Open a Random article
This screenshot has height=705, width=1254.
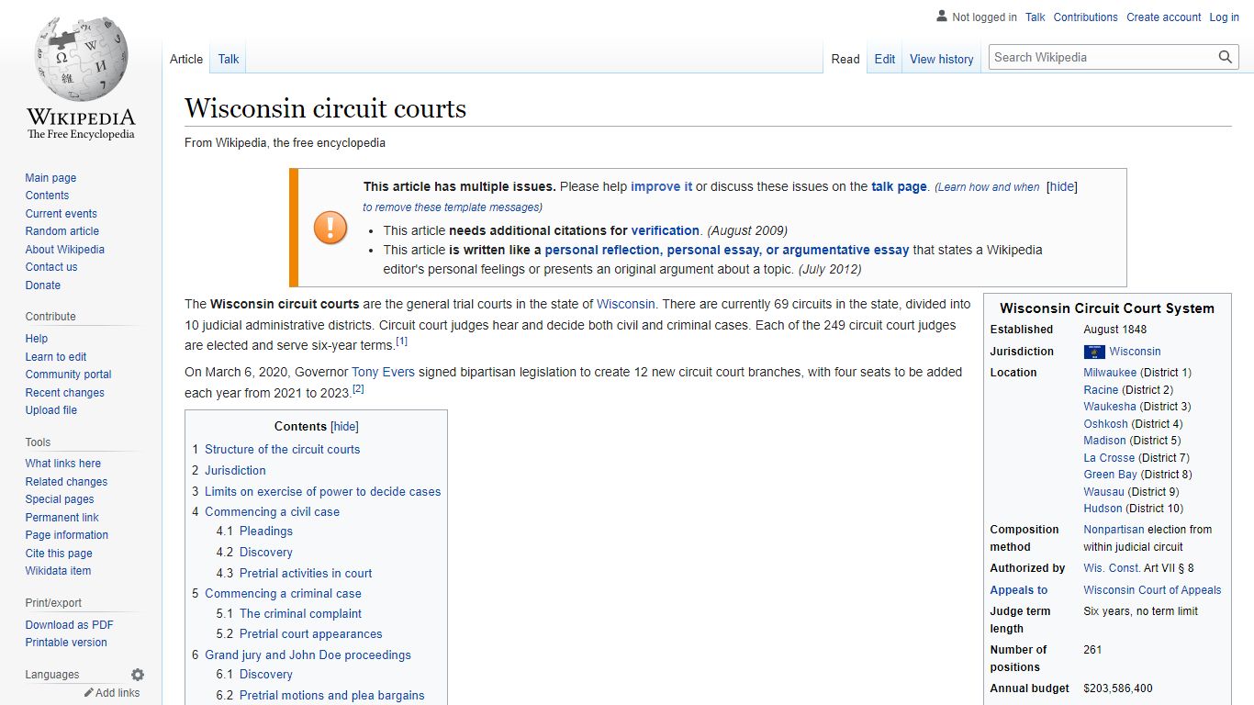(62, 231)
